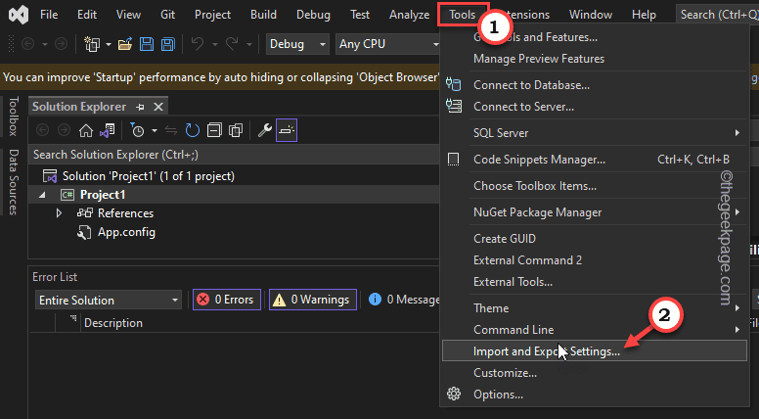Open the Project menu
Screen dimensions: 759x419
[x=212, y=15]
